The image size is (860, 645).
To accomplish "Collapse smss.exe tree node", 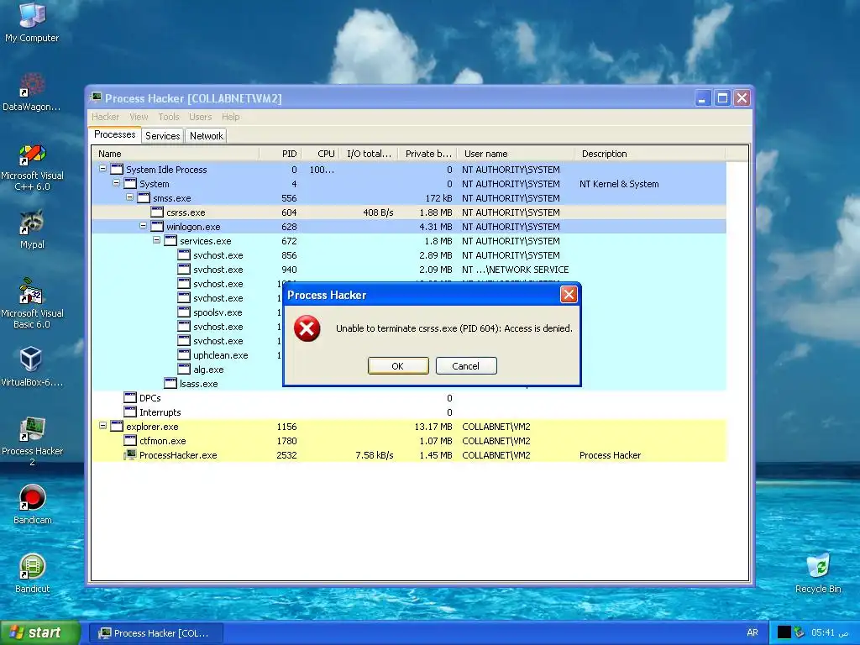I will (129, 197).
